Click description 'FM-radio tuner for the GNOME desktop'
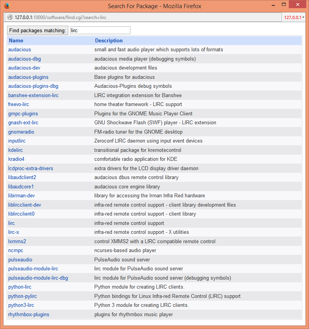This screenshot has height=329, width=309. [x=138, y=132]
